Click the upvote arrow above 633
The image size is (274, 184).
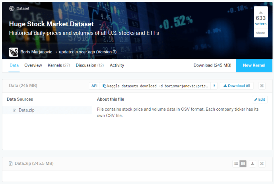260,12
